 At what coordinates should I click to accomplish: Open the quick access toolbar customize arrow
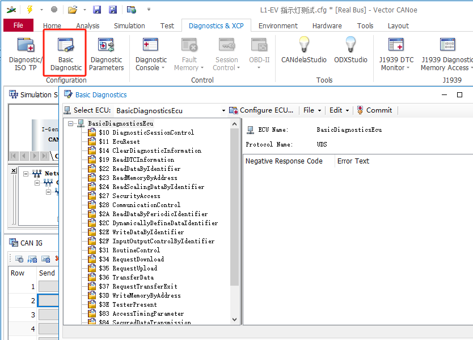pyautogui.click(x=149, y=10)
